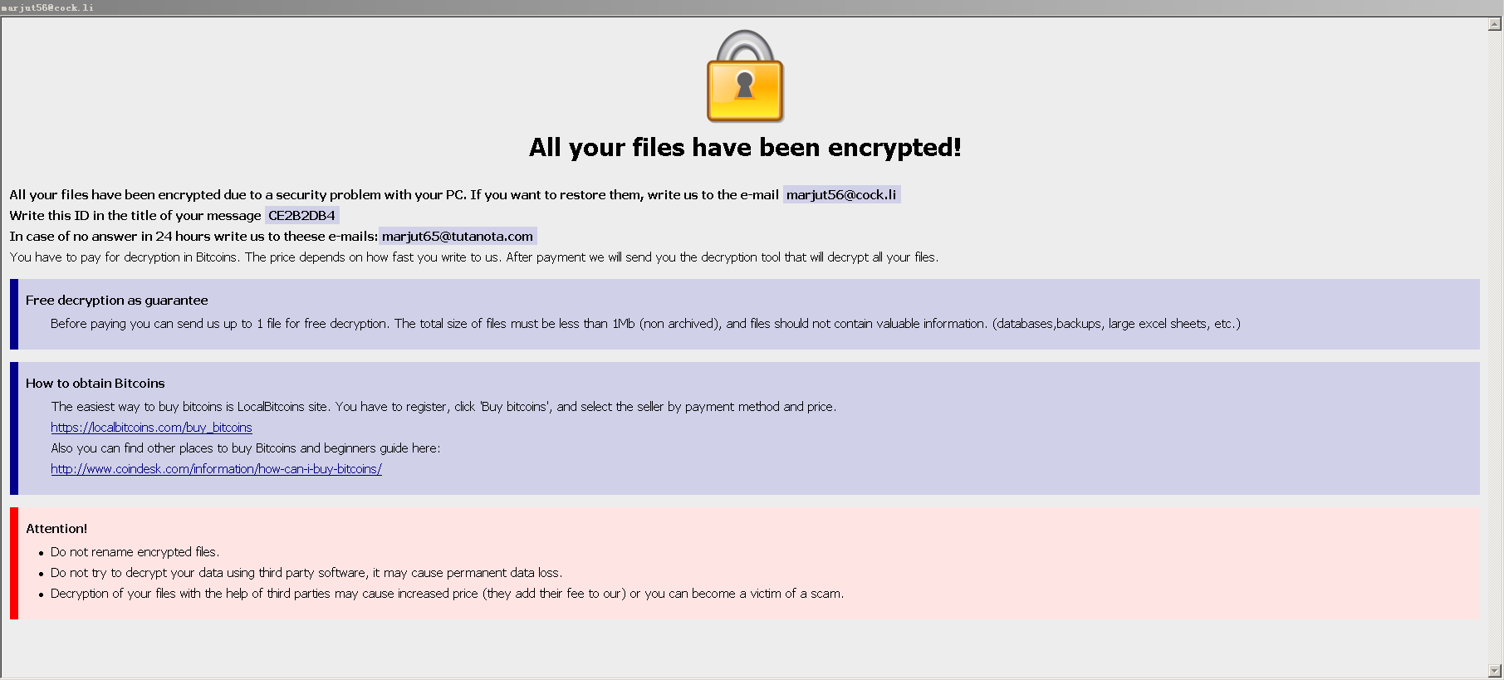
Task: Click the "Do not rename encrypted files" bullet
Action: pos(135,552)
